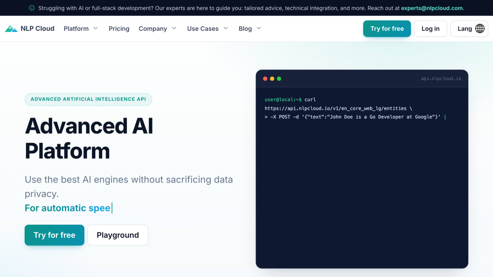The height and width of the screenshot is (277, 493).
Task: Click the Log in button
Action: point(431,29)
